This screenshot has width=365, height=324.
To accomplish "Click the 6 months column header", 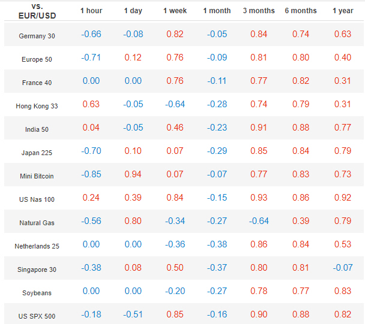I will 301,11.
